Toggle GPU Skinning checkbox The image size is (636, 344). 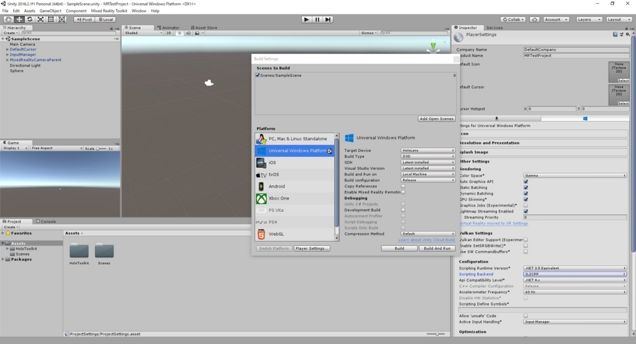(x=526, y=200)
